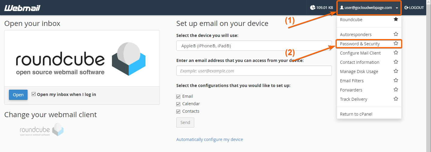The height and width of the screenshot is (152, 431).
Task: Follow Automatically configure my device link
Action: click(x=210, y=139)
